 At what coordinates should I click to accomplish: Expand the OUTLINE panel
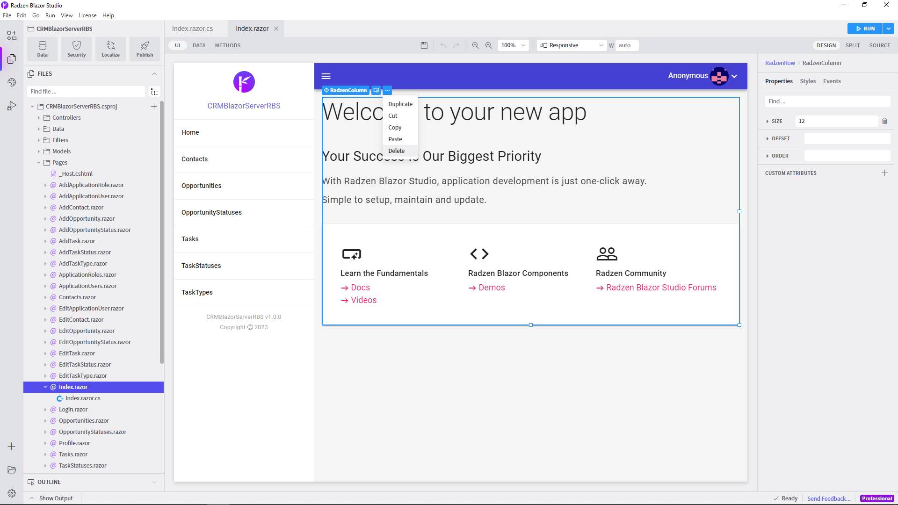[154, 482]
